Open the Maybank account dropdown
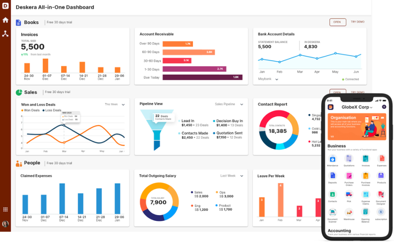Image resolution: width=394 pixels, height=242 pixels. 277,79
